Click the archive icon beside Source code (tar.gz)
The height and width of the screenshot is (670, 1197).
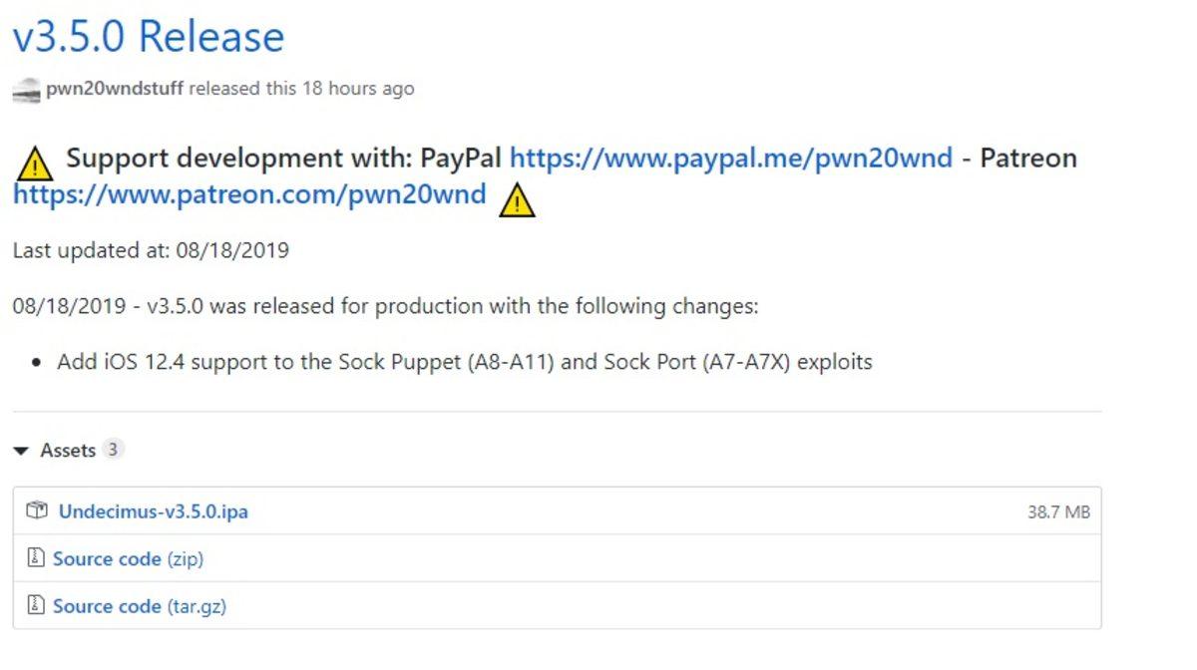coord(36,605)
